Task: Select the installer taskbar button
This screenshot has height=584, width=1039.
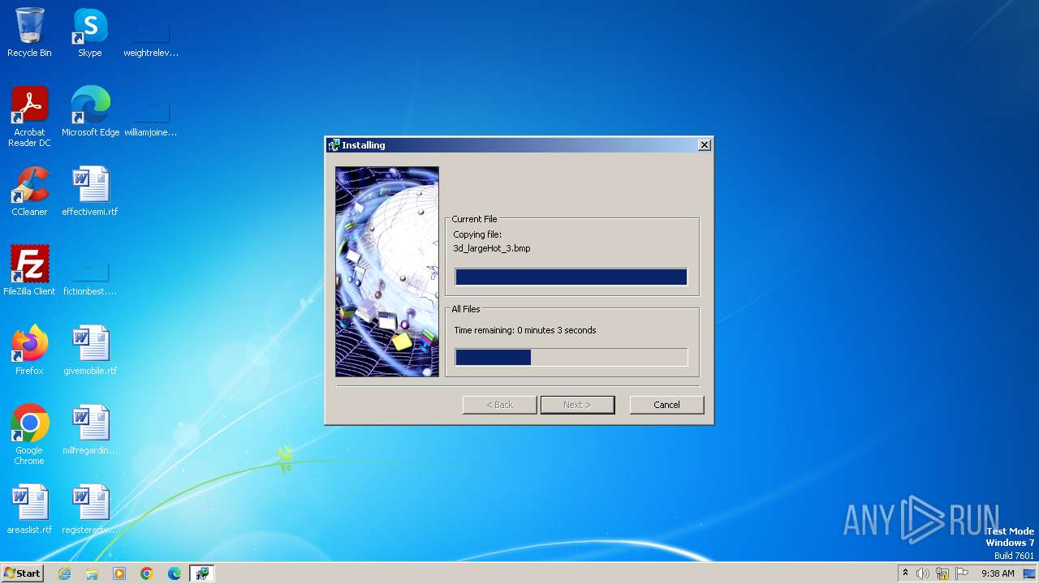Action: [201, 573]
